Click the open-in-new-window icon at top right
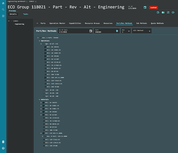Viewport: 178px width, 153px height. pos(168,12)
